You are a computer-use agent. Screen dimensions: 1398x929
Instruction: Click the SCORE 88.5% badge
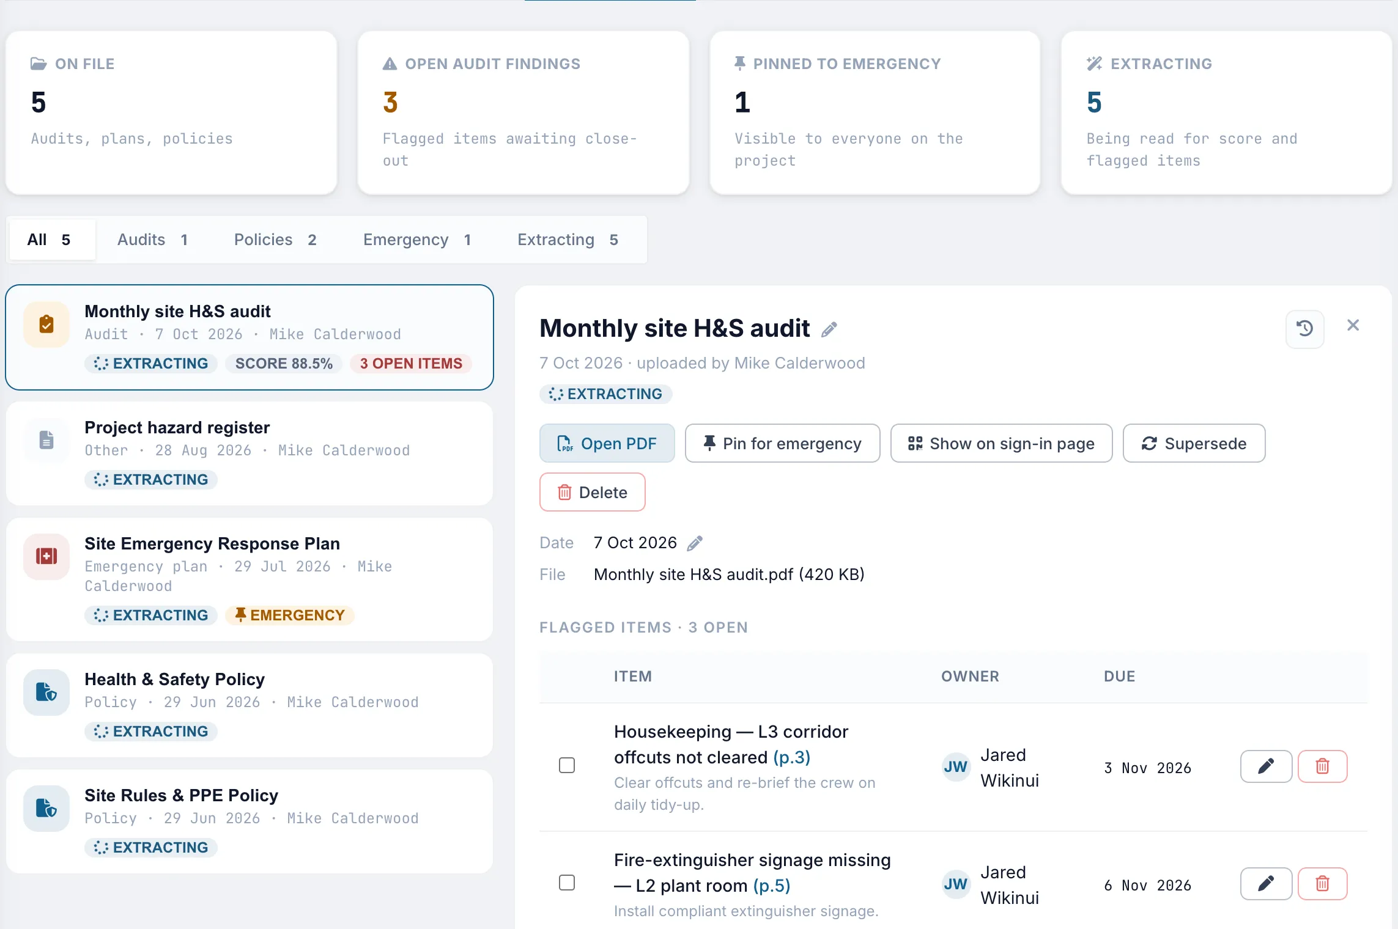[284, 364]
